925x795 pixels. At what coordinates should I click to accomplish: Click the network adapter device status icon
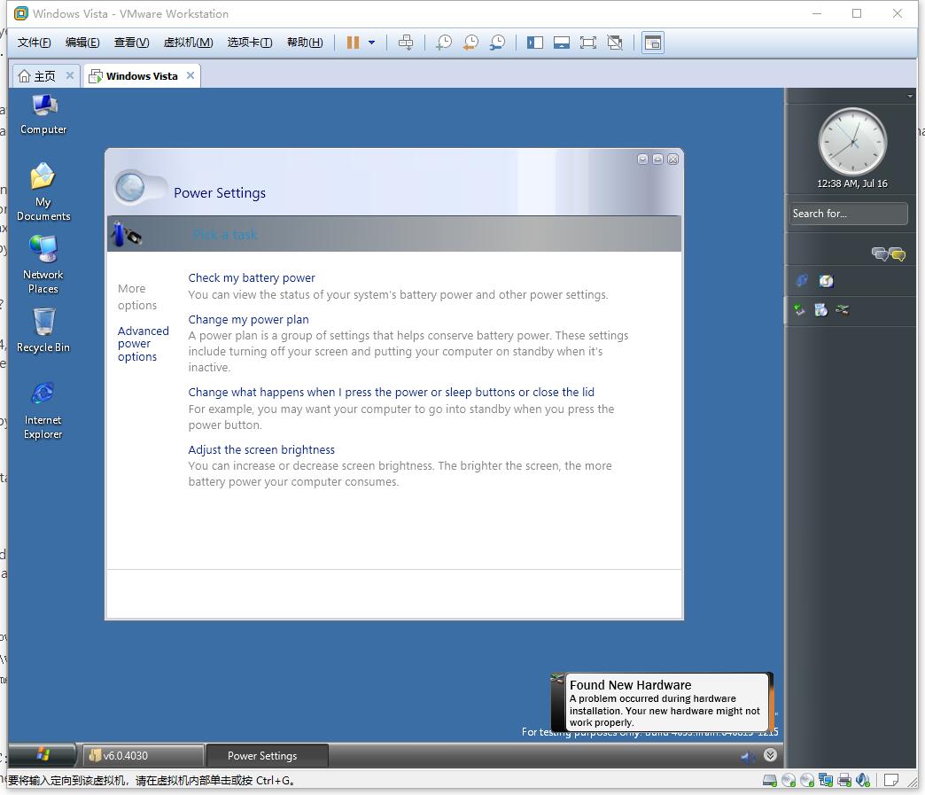[x=826, y=780]
